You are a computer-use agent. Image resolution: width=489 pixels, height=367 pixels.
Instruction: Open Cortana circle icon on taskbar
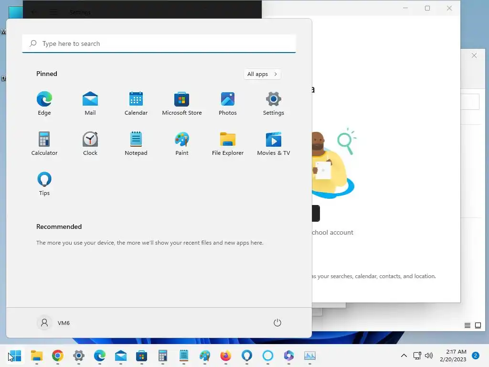click(x=268, y=356)
